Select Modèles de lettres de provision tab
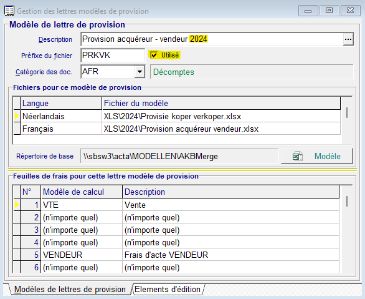This screenshot has height=299, width=365. (70, 289)
